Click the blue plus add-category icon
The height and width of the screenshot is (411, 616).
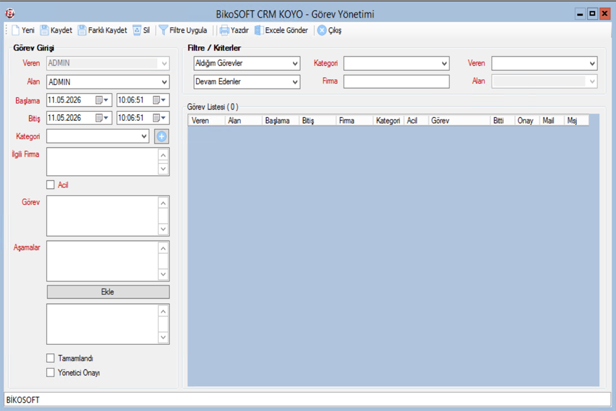click(x=161, y=137)
